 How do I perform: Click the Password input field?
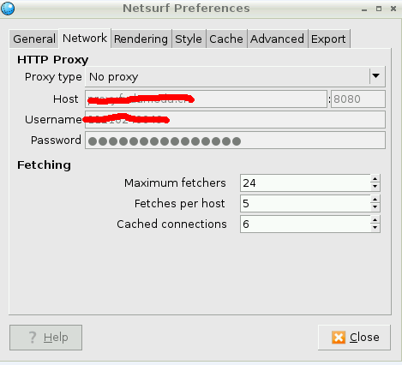[x=235, y=141]
